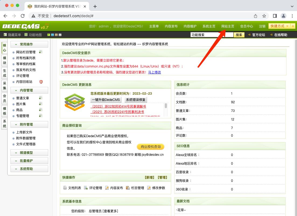Image resolution: width=297 pixels, height=216 pixels.
Task: Click the 功能地图 sitemap item
Action: tap(33, 35)
